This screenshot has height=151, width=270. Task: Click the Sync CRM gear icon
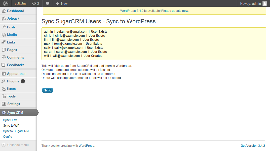coord(4,113)
